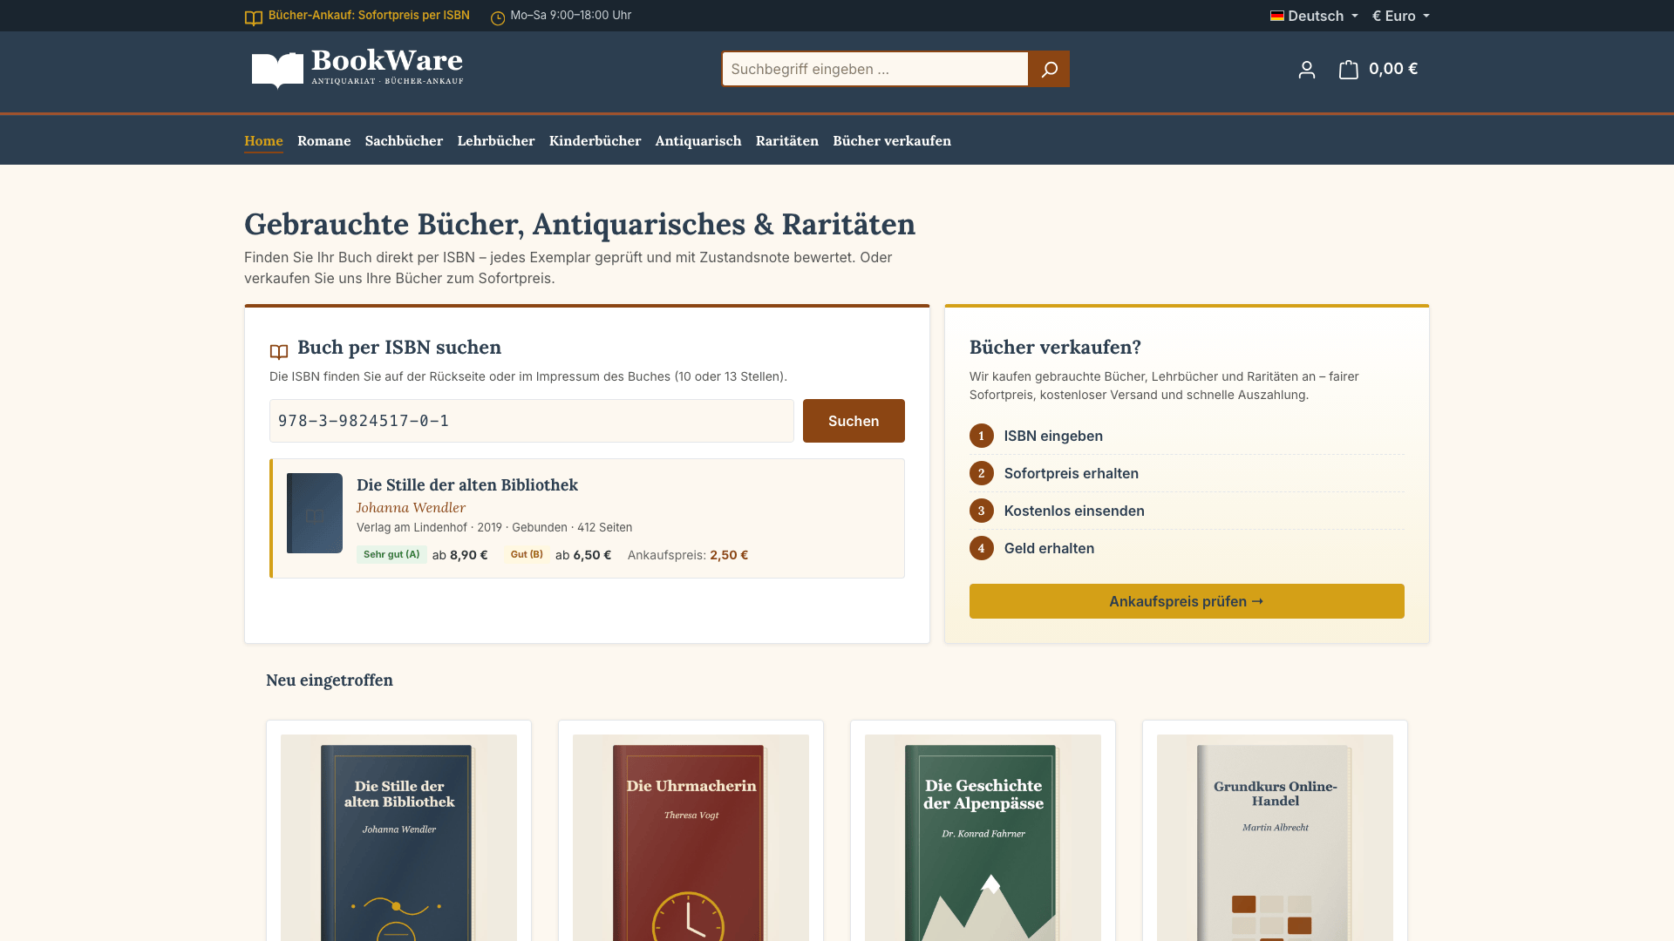This screenshot has height=941, width=1674.
Task: Click step 4 circle Geld erhalten
Action: (982, 548)
